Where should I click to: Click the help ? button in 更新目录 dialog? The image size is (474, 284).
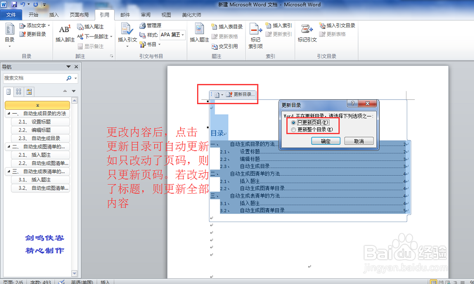tap(352, 104)
